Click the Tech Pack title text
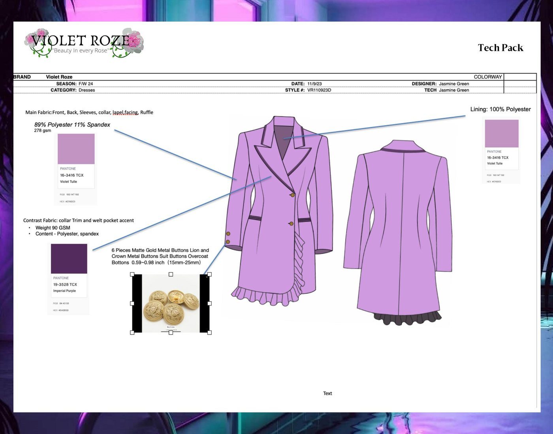This screenshot has width=553, height=434. (500, 48)
